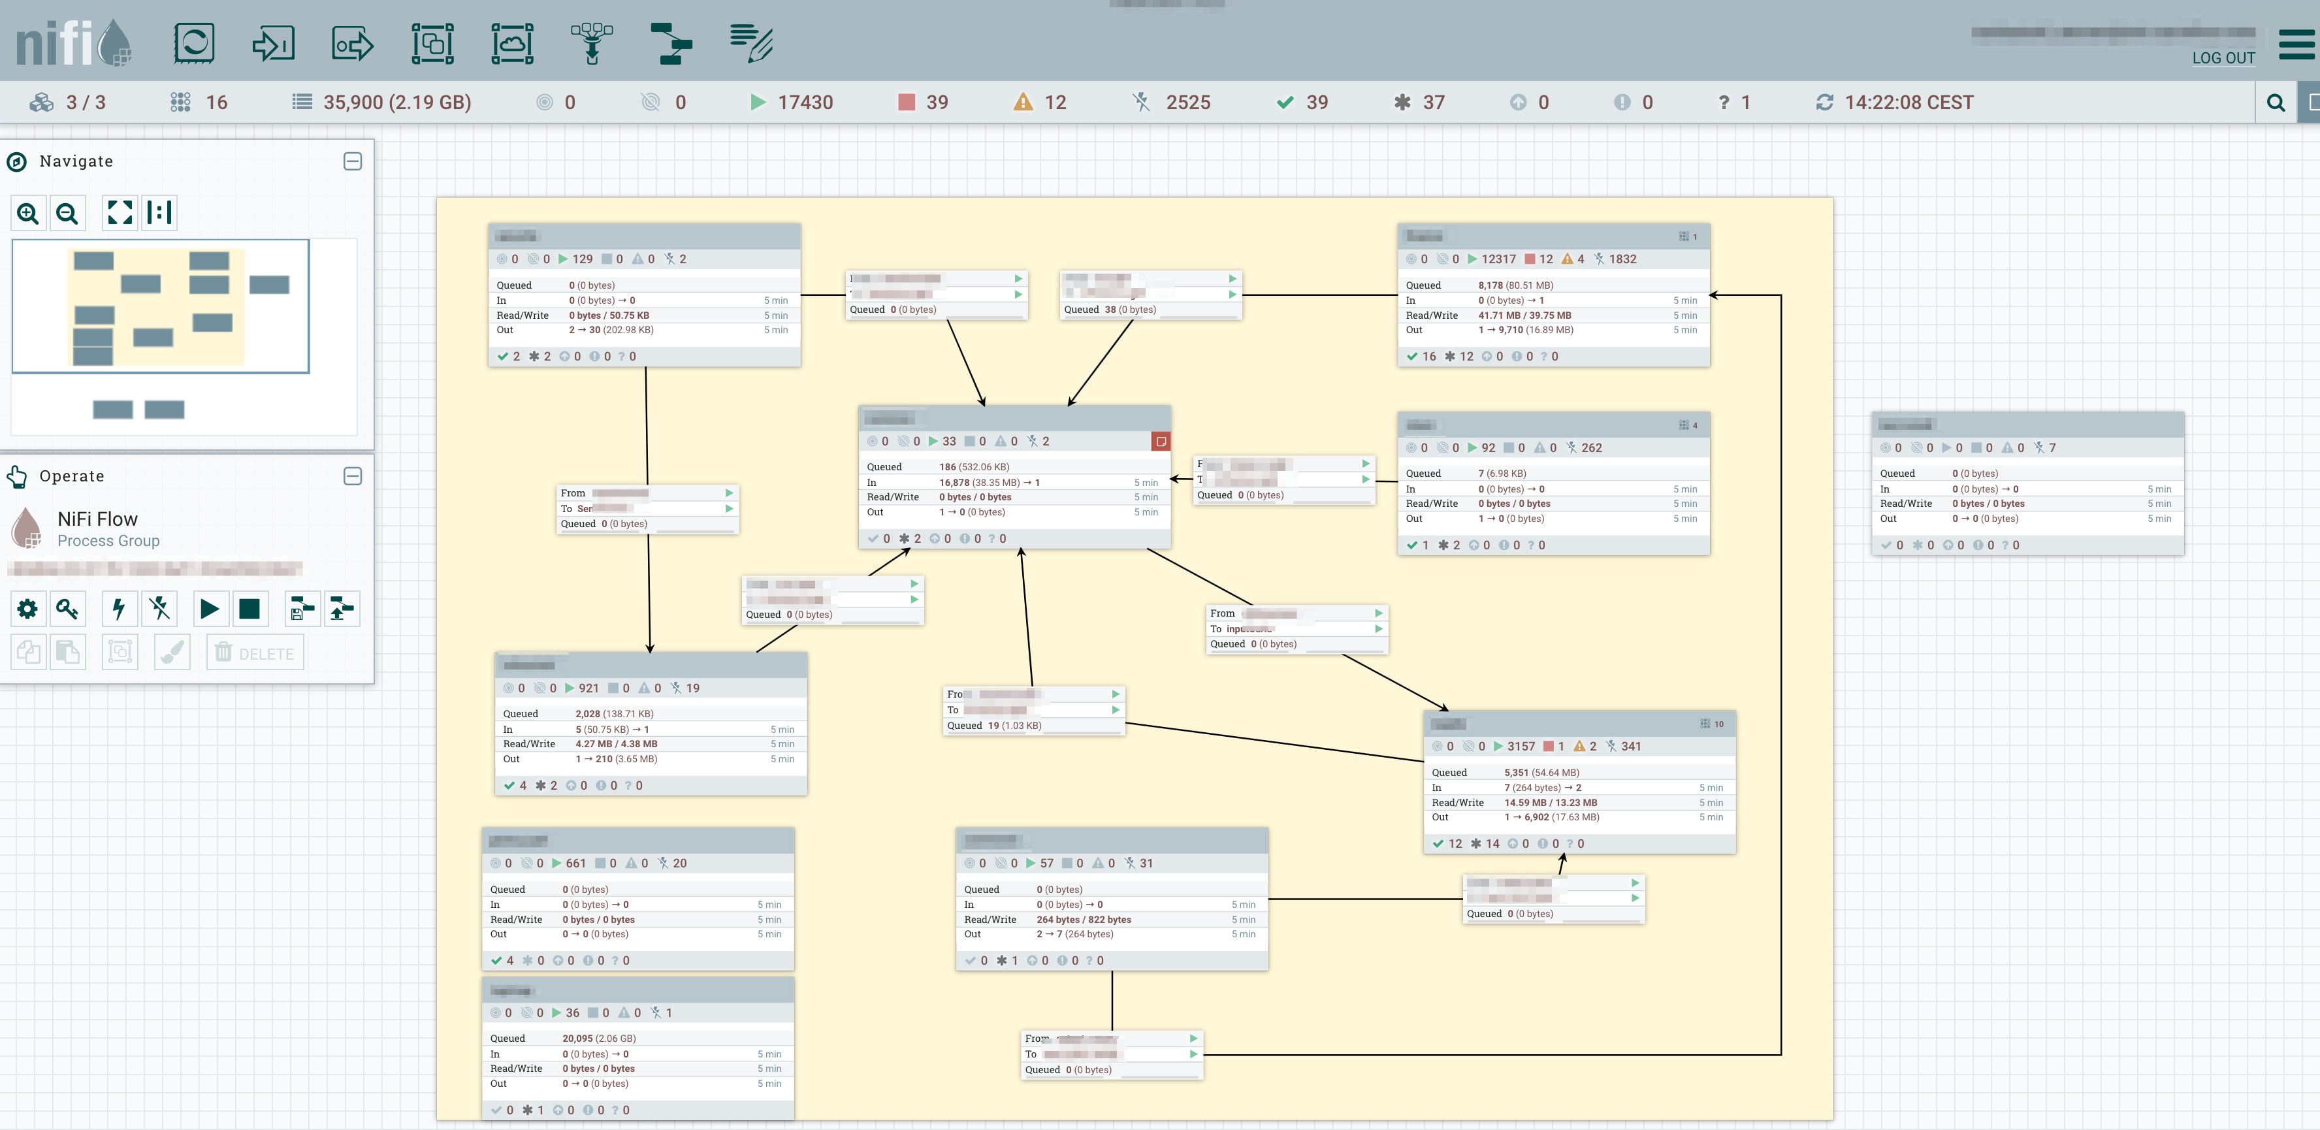Click the Change Color brush icon
Viewport: 2320px width, 1130px height.
[172, 652]
